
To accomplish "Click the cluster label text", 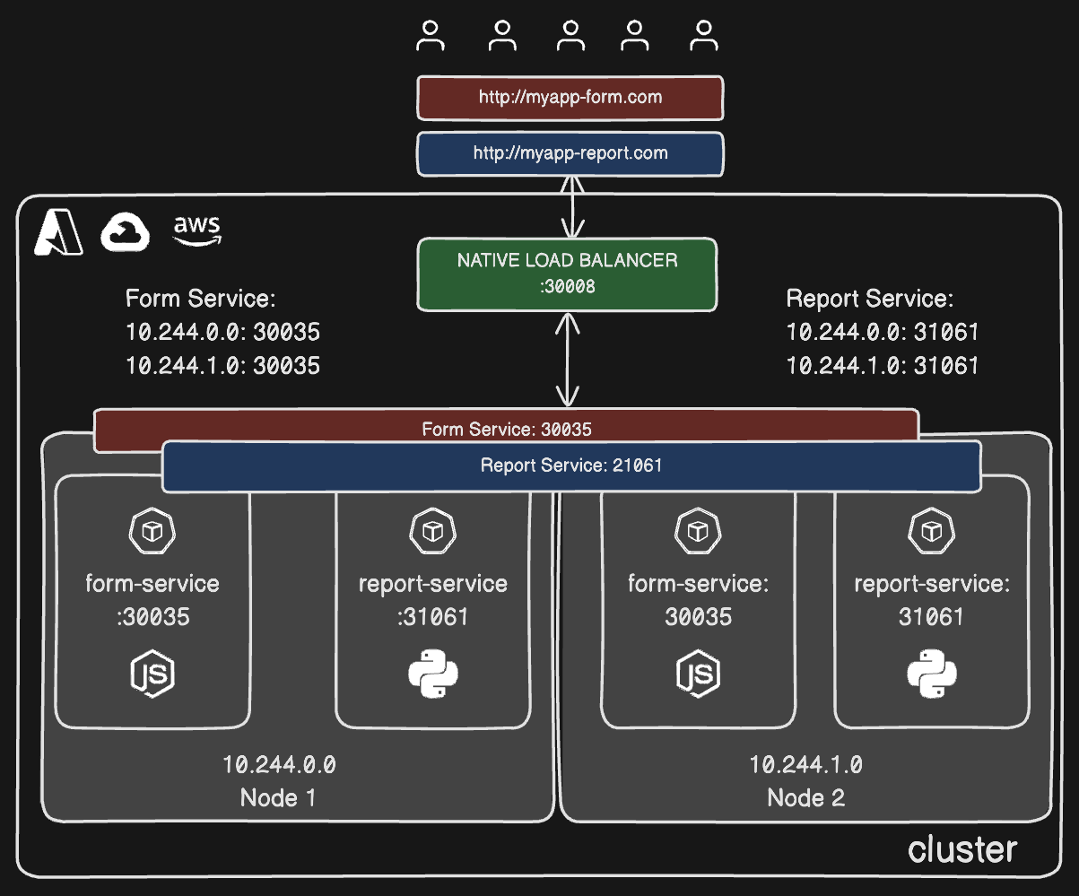I will click(962, 848).
